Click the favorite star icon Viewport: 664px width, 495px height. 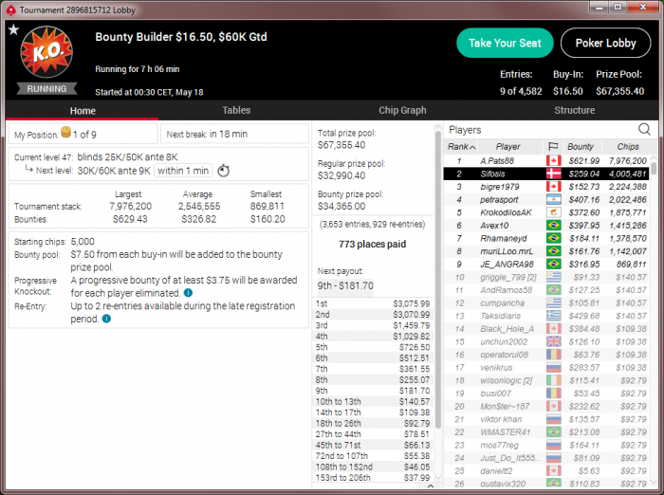pos(13,29)
